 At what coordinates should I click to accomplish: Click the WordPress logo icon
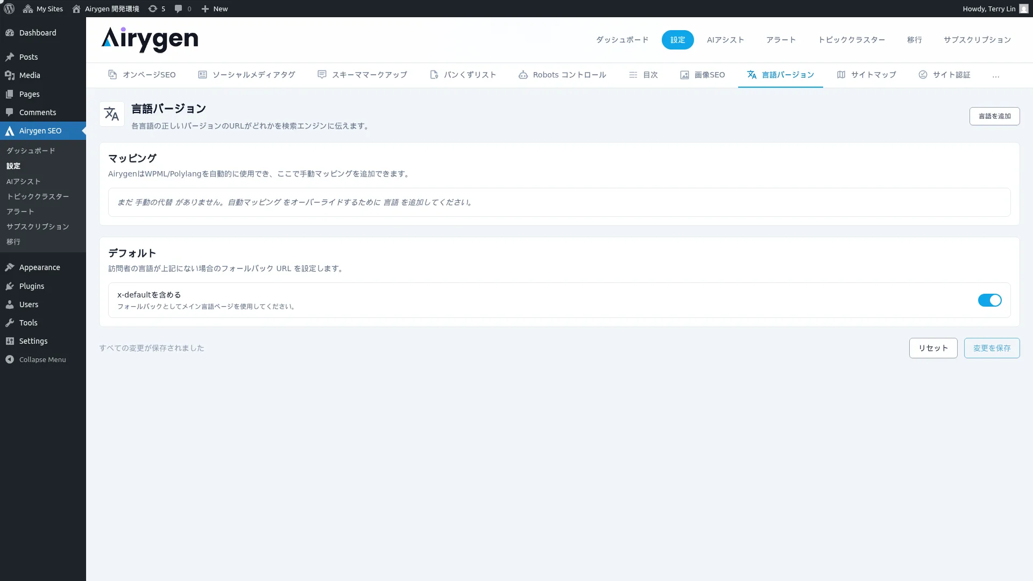coord(9,9)
